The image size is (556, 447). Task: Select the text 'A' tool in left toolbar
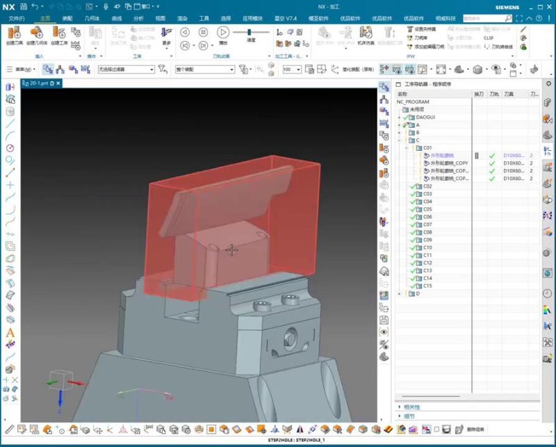[x=10, y=332]
